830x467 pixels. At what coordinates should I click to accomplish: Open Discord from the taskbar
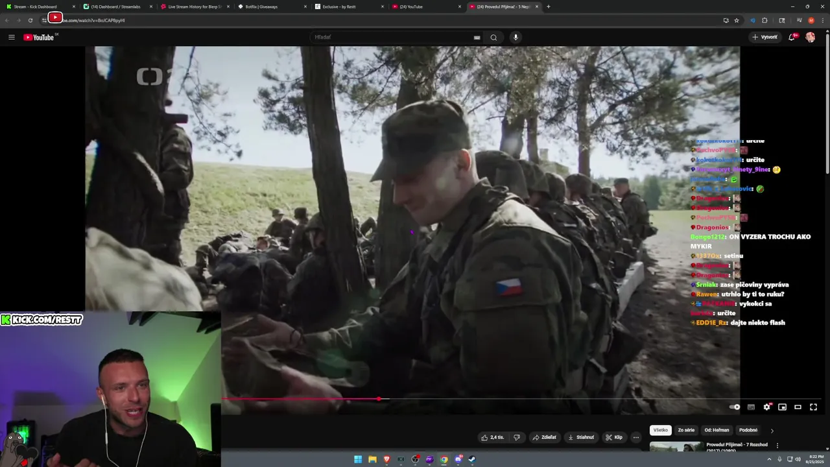[458, 459]
